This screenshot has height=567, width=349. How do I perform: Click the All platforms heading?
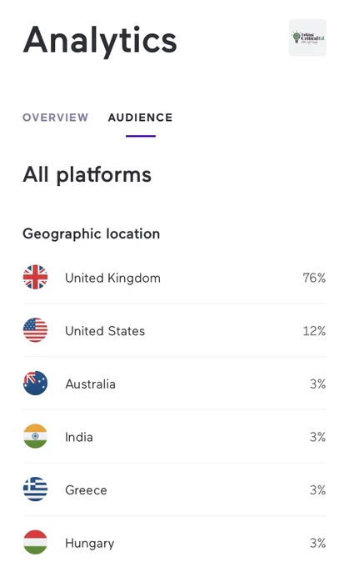tap(87, 175)
